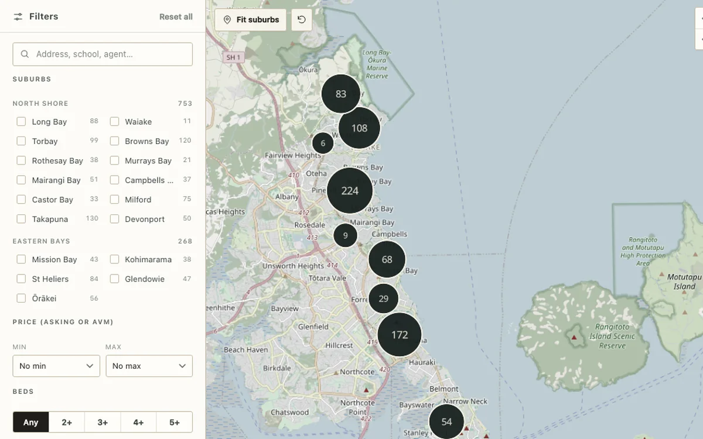The image size is (703, 439).
Task: Enable the Takapuna suburb checkbox
Action: pos(21,219)
